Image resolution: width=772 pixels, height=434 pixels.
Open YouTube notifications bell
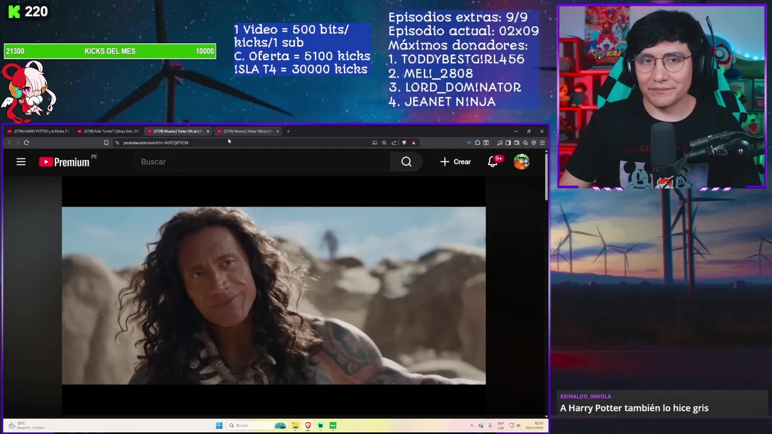(494, 161)
